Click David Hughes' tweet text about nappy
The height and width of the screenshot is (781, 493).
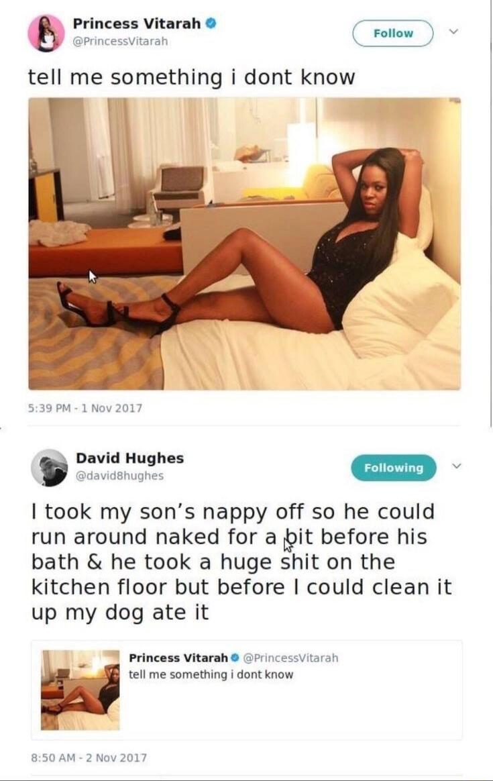pos(241,562)
